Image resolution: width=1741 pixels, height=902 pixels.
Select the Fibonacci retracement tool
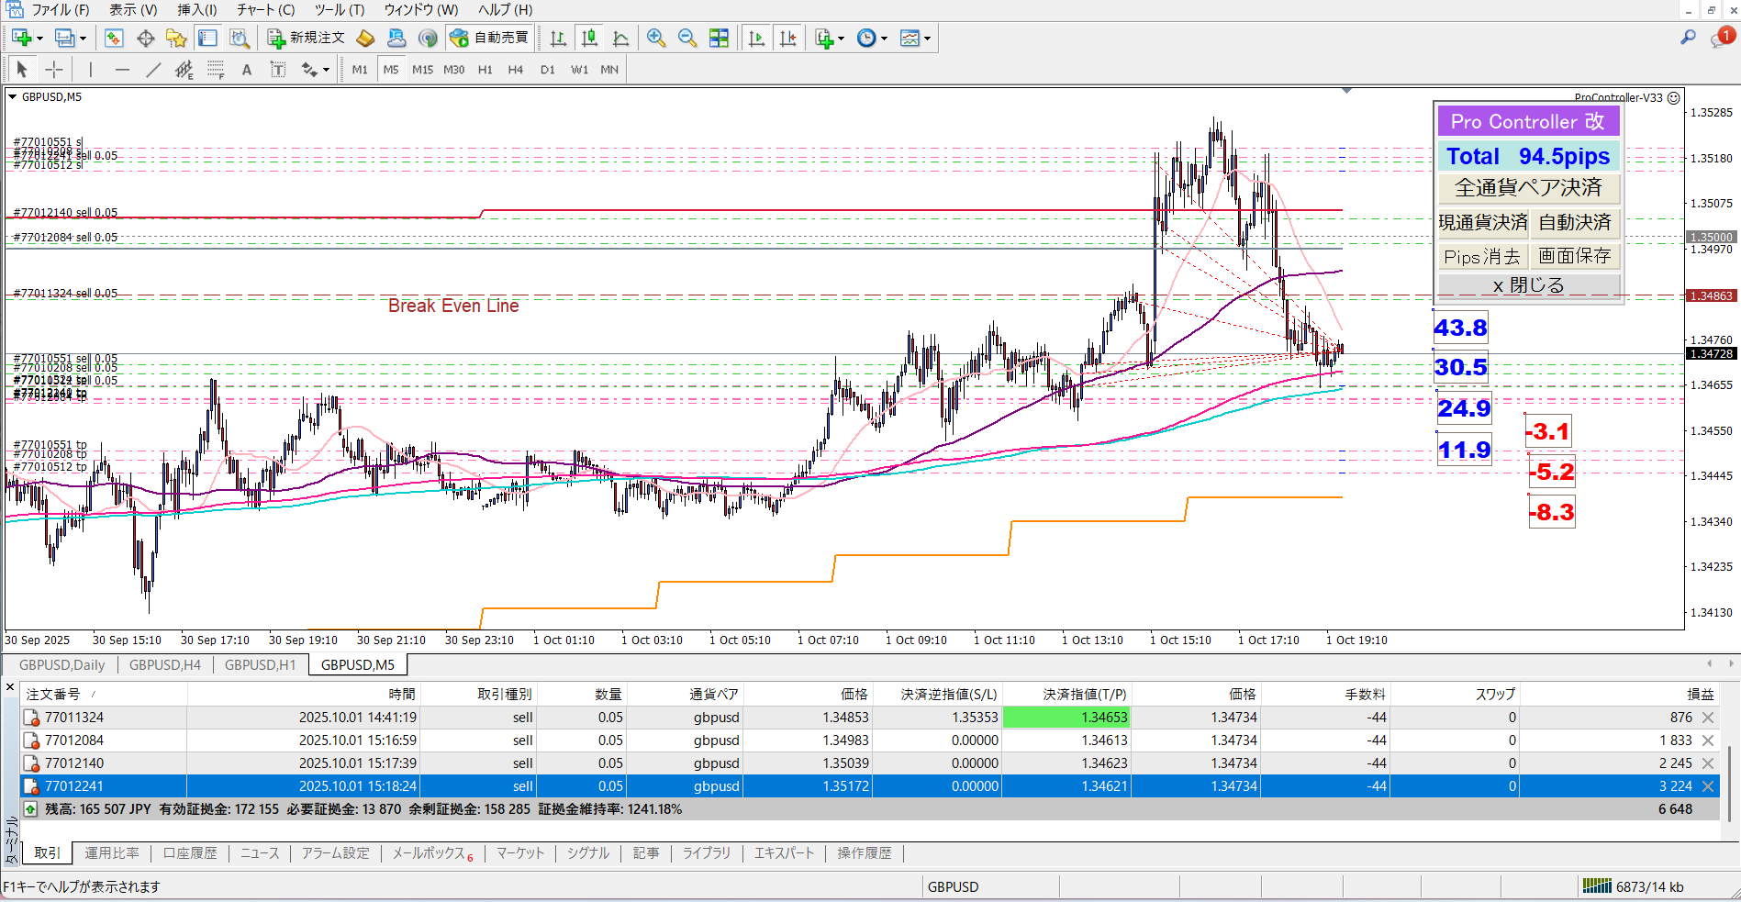point(216,70)
